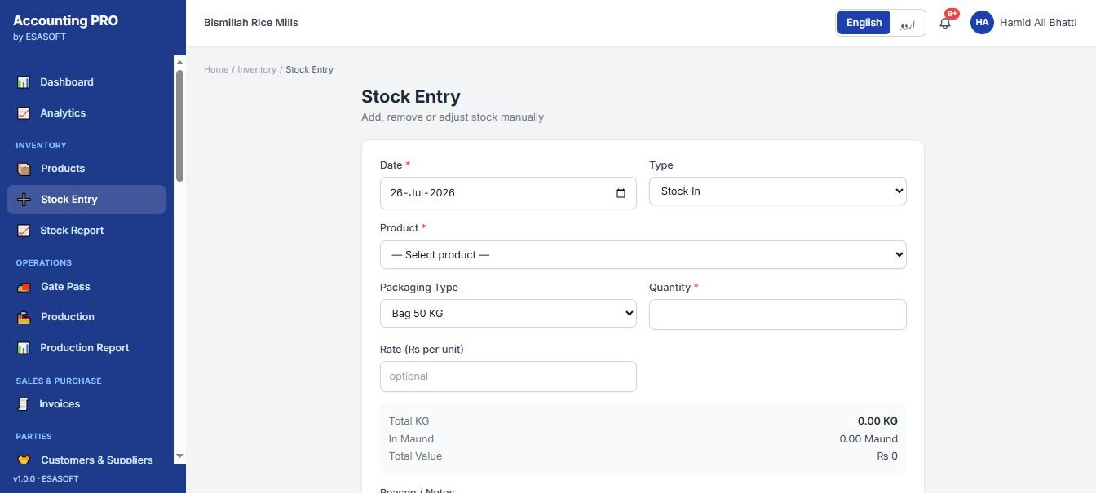Click the INVENTORY section header
Image resolution: width=1096 pixels, height=493 pixels.
coord(41,146)
